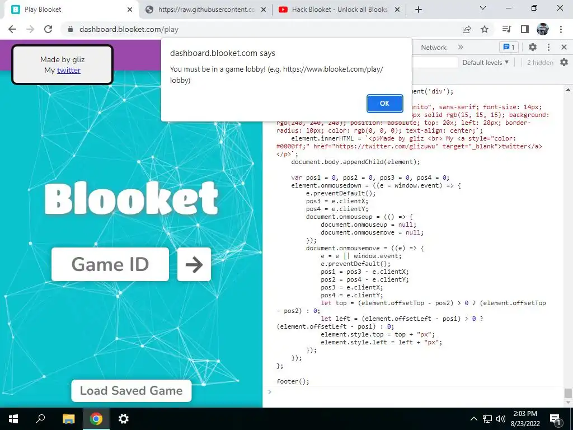The image size is (573, 430).
Task: Open the twitter link in gliz box
Action: point(69,70)
